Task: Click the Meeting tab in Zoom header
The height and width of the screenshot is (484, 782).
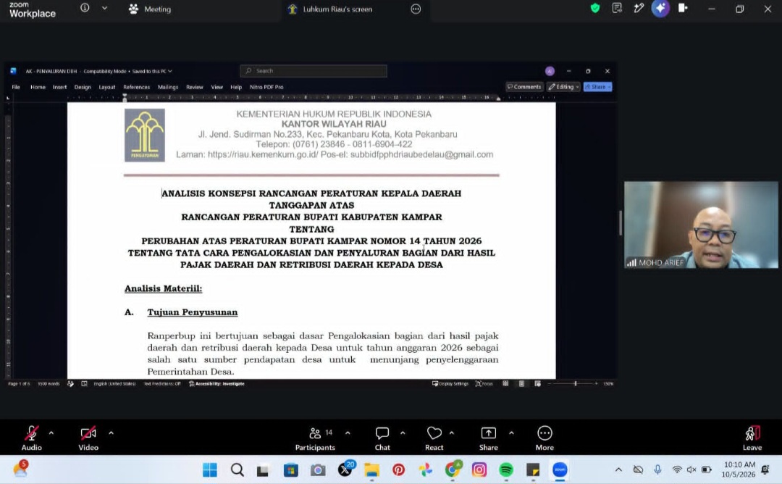Action: (x=150, y=9)
